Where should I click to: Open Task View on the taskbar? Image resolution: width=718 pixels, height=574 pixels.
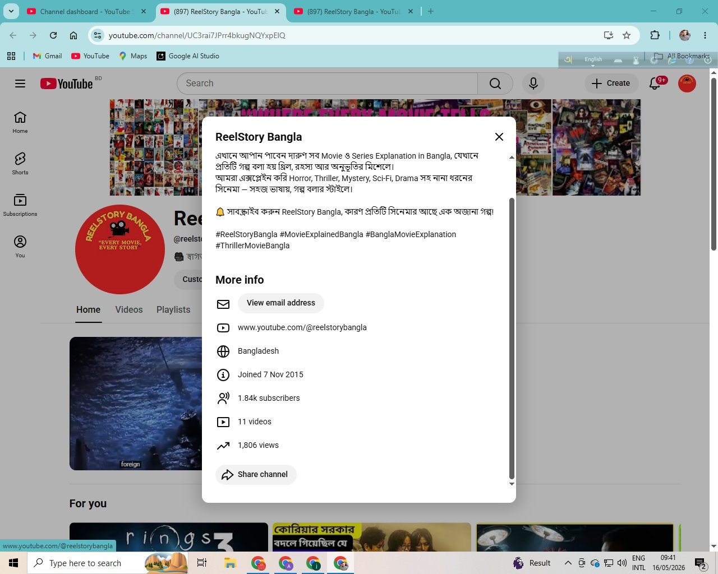[x=202, y=563]
